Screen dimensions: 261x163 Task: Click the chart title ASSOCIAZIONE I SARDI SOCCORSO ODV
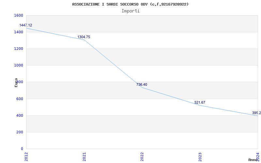tap(130, 4)
